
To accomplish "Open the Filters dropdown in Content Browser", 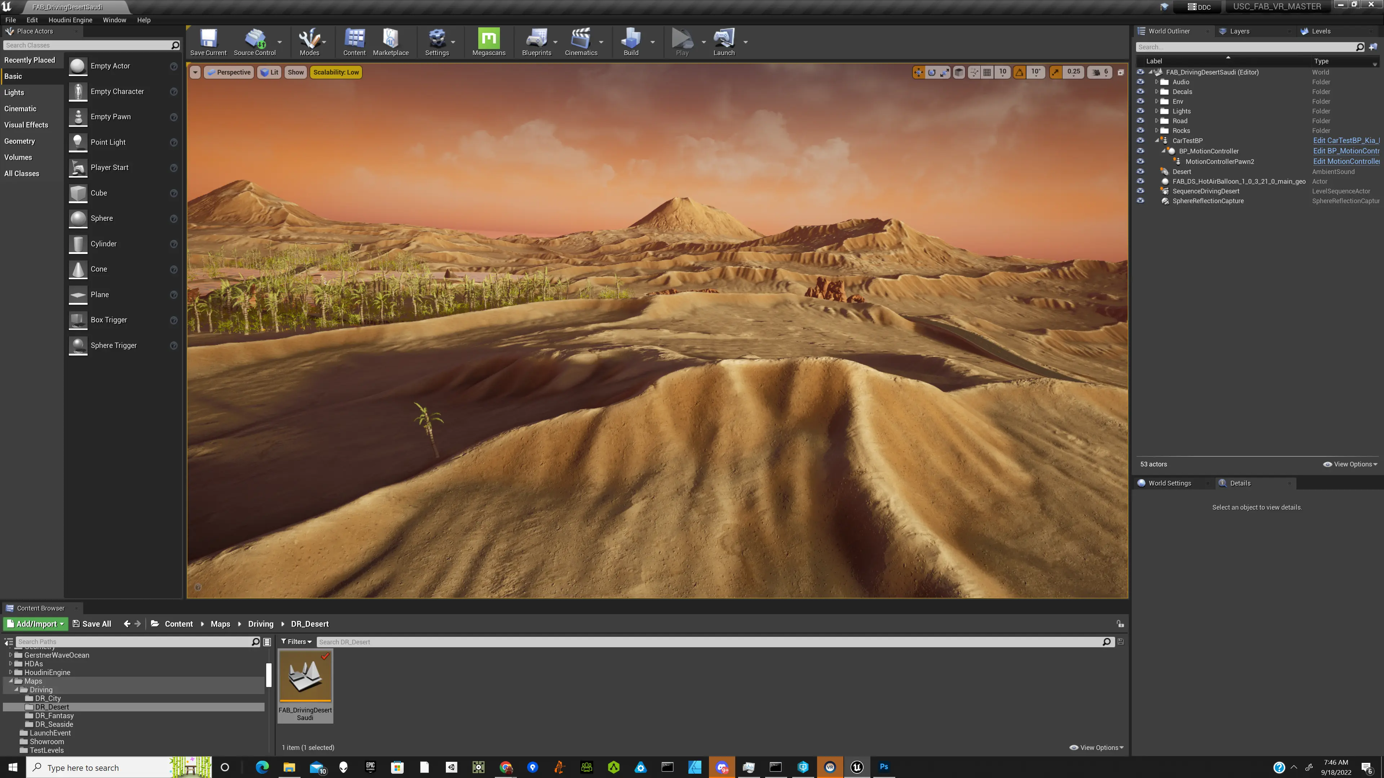I will tap(296, 641).
